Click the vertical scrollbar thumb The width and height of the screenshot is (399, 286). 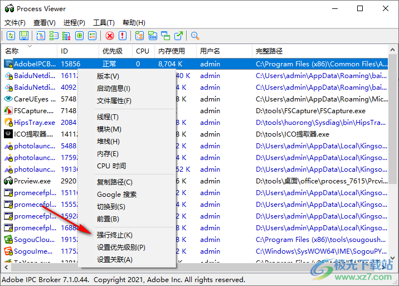(x=392, y=118)
